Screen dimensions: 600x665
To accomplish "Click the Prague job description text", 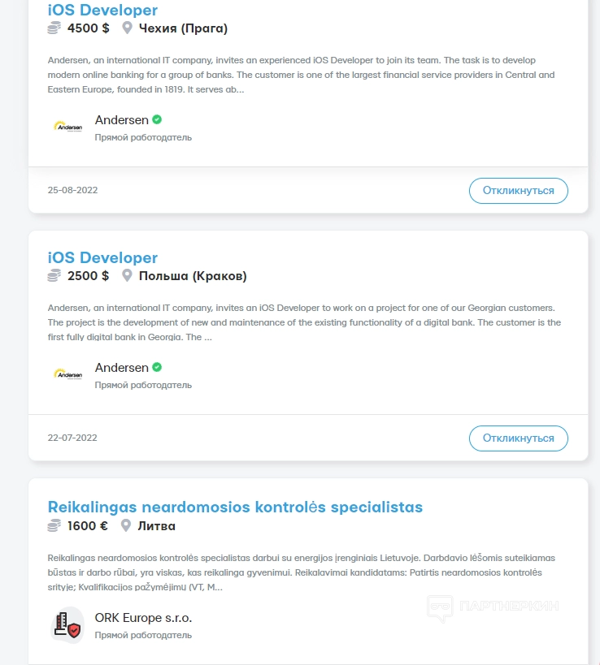I will click(301, 75).
